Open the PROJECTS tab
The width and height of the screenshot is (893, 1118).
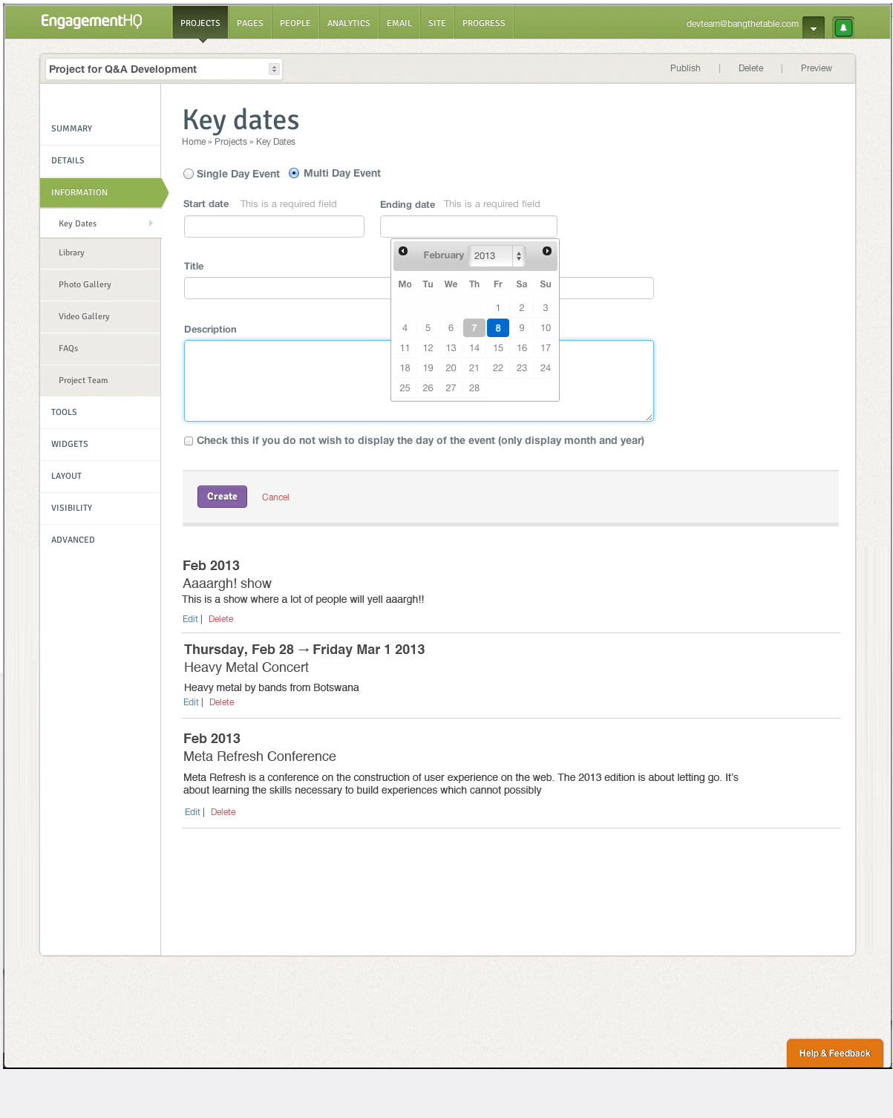pyautogui.click(x=200, y=23)
